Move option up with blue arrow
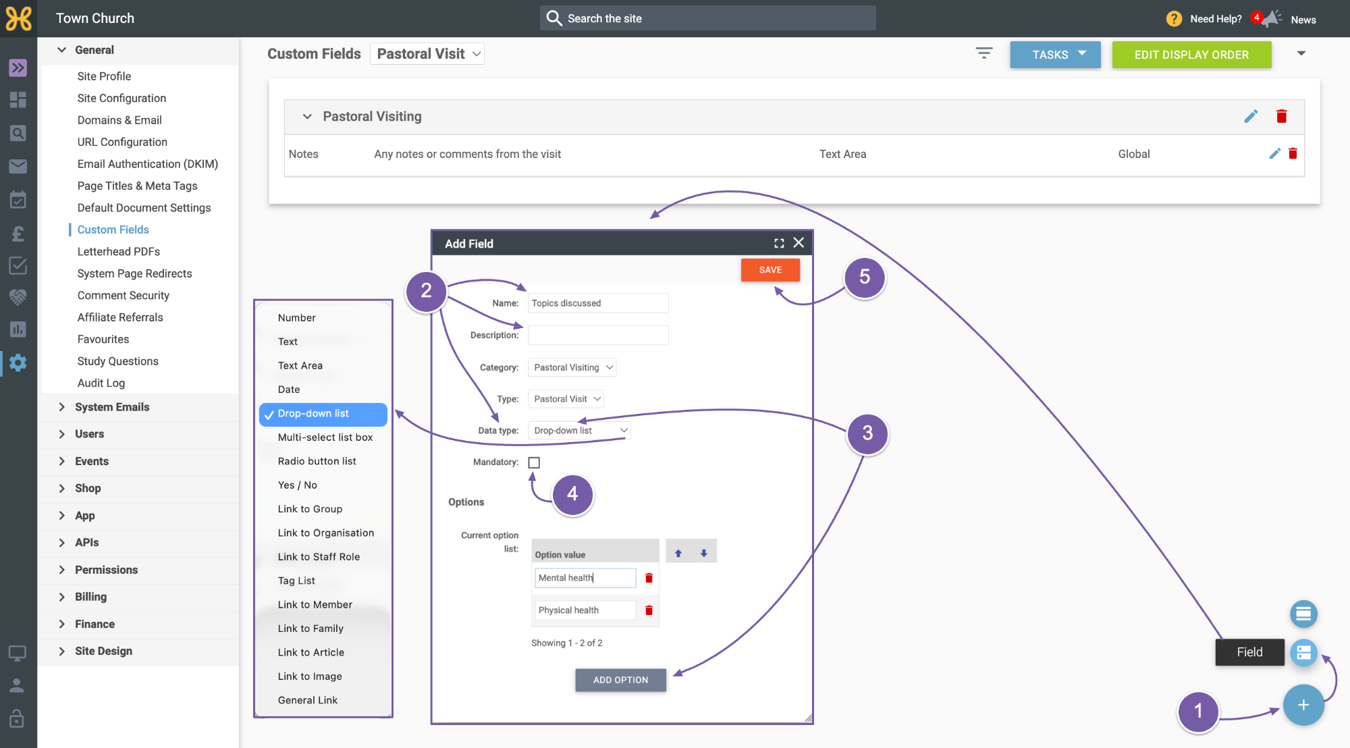Screen dimensions: 1350x748 [x=678, y=553]
